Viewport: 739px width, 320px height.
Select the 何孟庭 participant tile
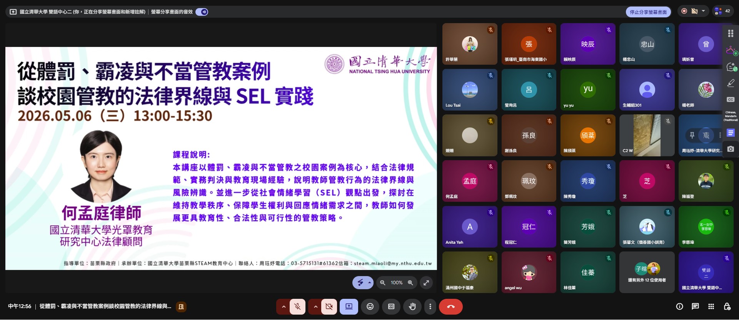(470, 181)
